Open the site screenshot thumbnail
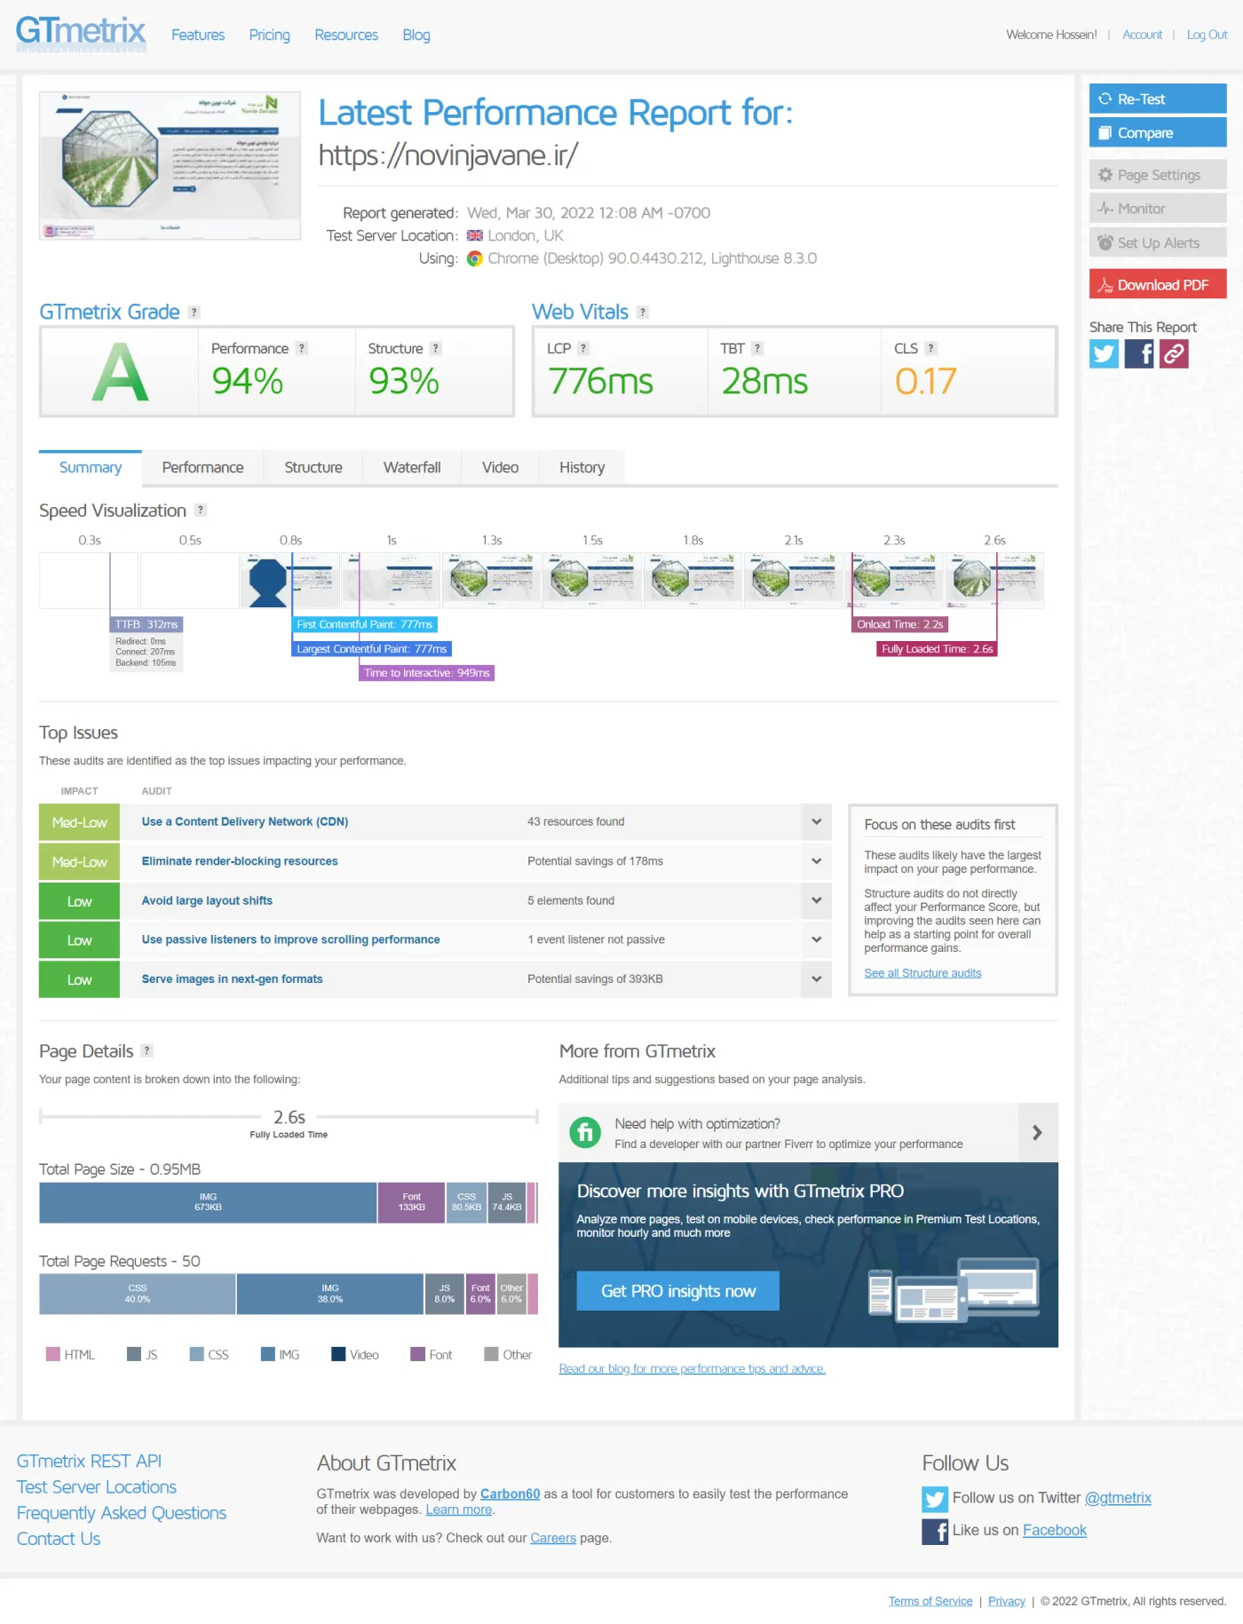1243x1624 pixels. point(170,166)
